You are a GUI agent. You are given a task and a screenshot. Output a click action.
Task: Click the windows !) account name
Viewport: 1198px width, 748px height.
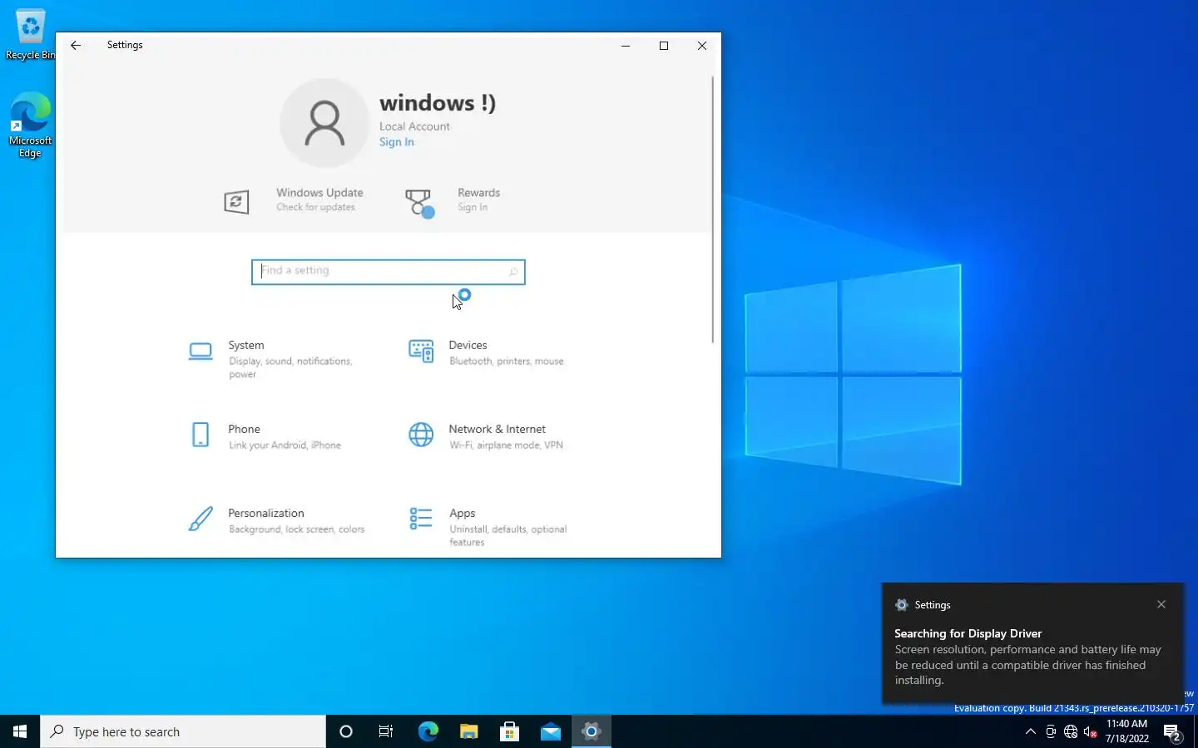438,103
